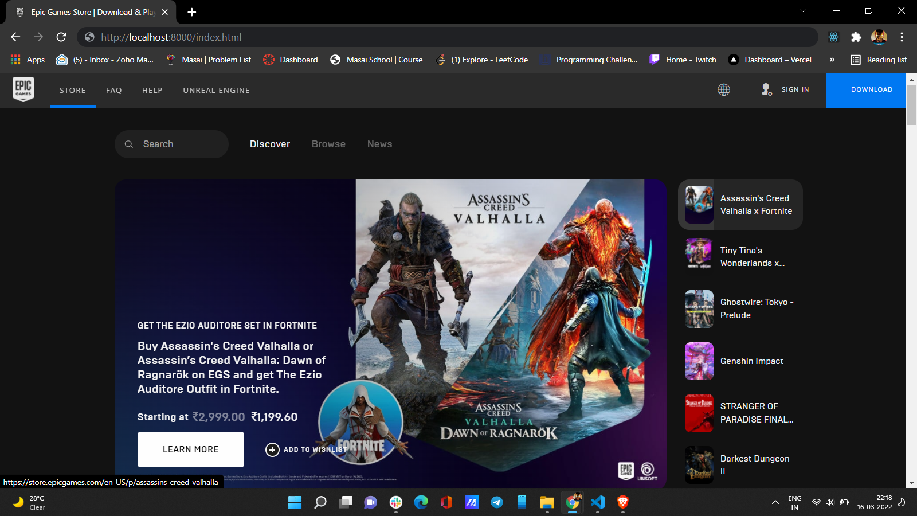Select the Genshin Impact thumbnail
This screenshot has height=516, width=917.
[699, 361]
